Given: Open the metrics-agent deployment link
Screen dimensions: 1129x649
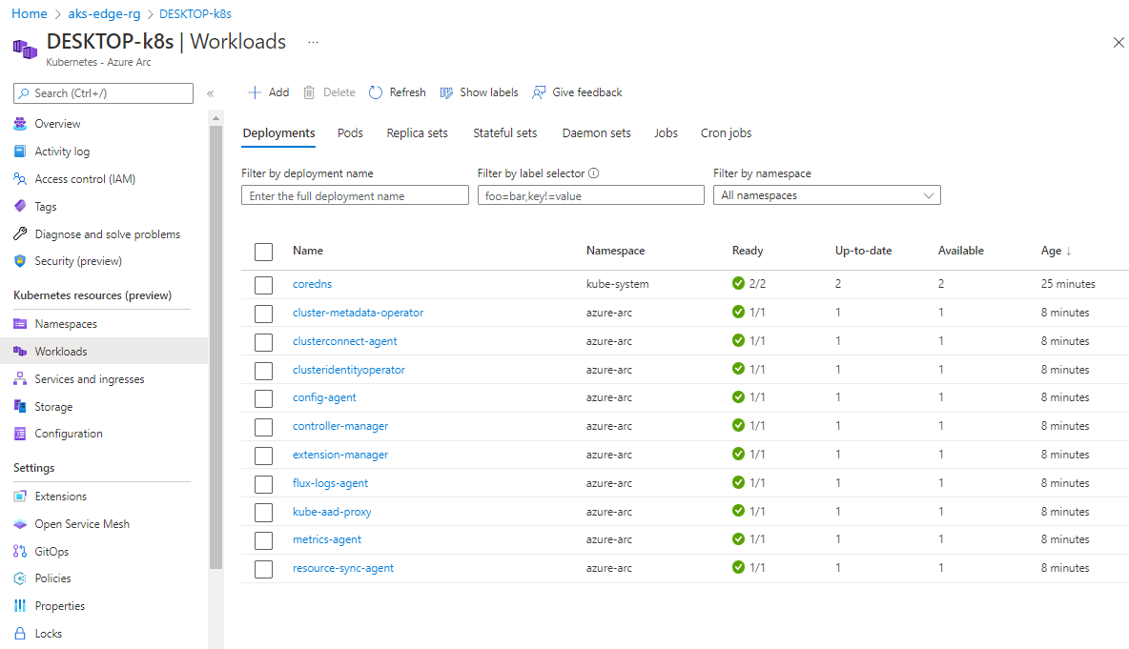Looking at the screenshot, I should coord(327,539).
